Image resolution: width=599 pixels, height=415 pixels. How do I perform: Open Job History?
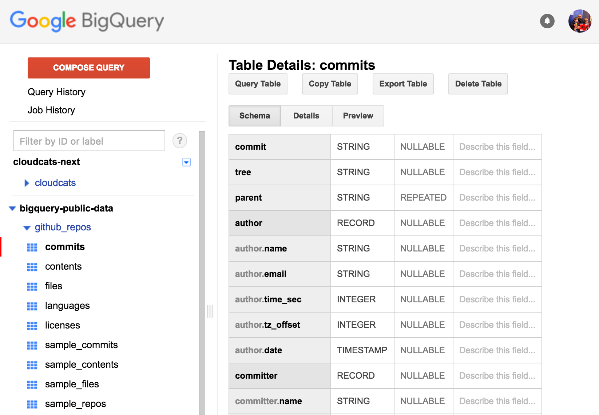click(51, 110)
